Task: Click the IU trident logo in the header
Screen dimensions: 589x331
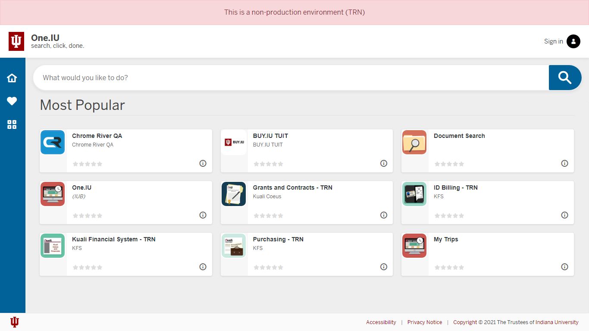Action: (x=16, y=41)
